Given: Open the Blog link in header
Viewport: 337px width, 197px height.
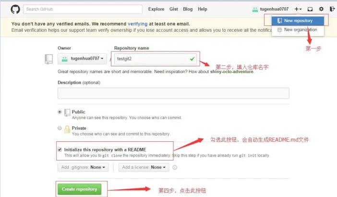Looking at the screenshot, I should point(188,9).
